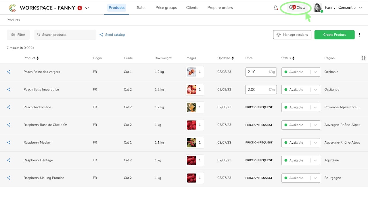Go to Price groups tab
Screen dimensions: 368x202
[x=166, y=8]
